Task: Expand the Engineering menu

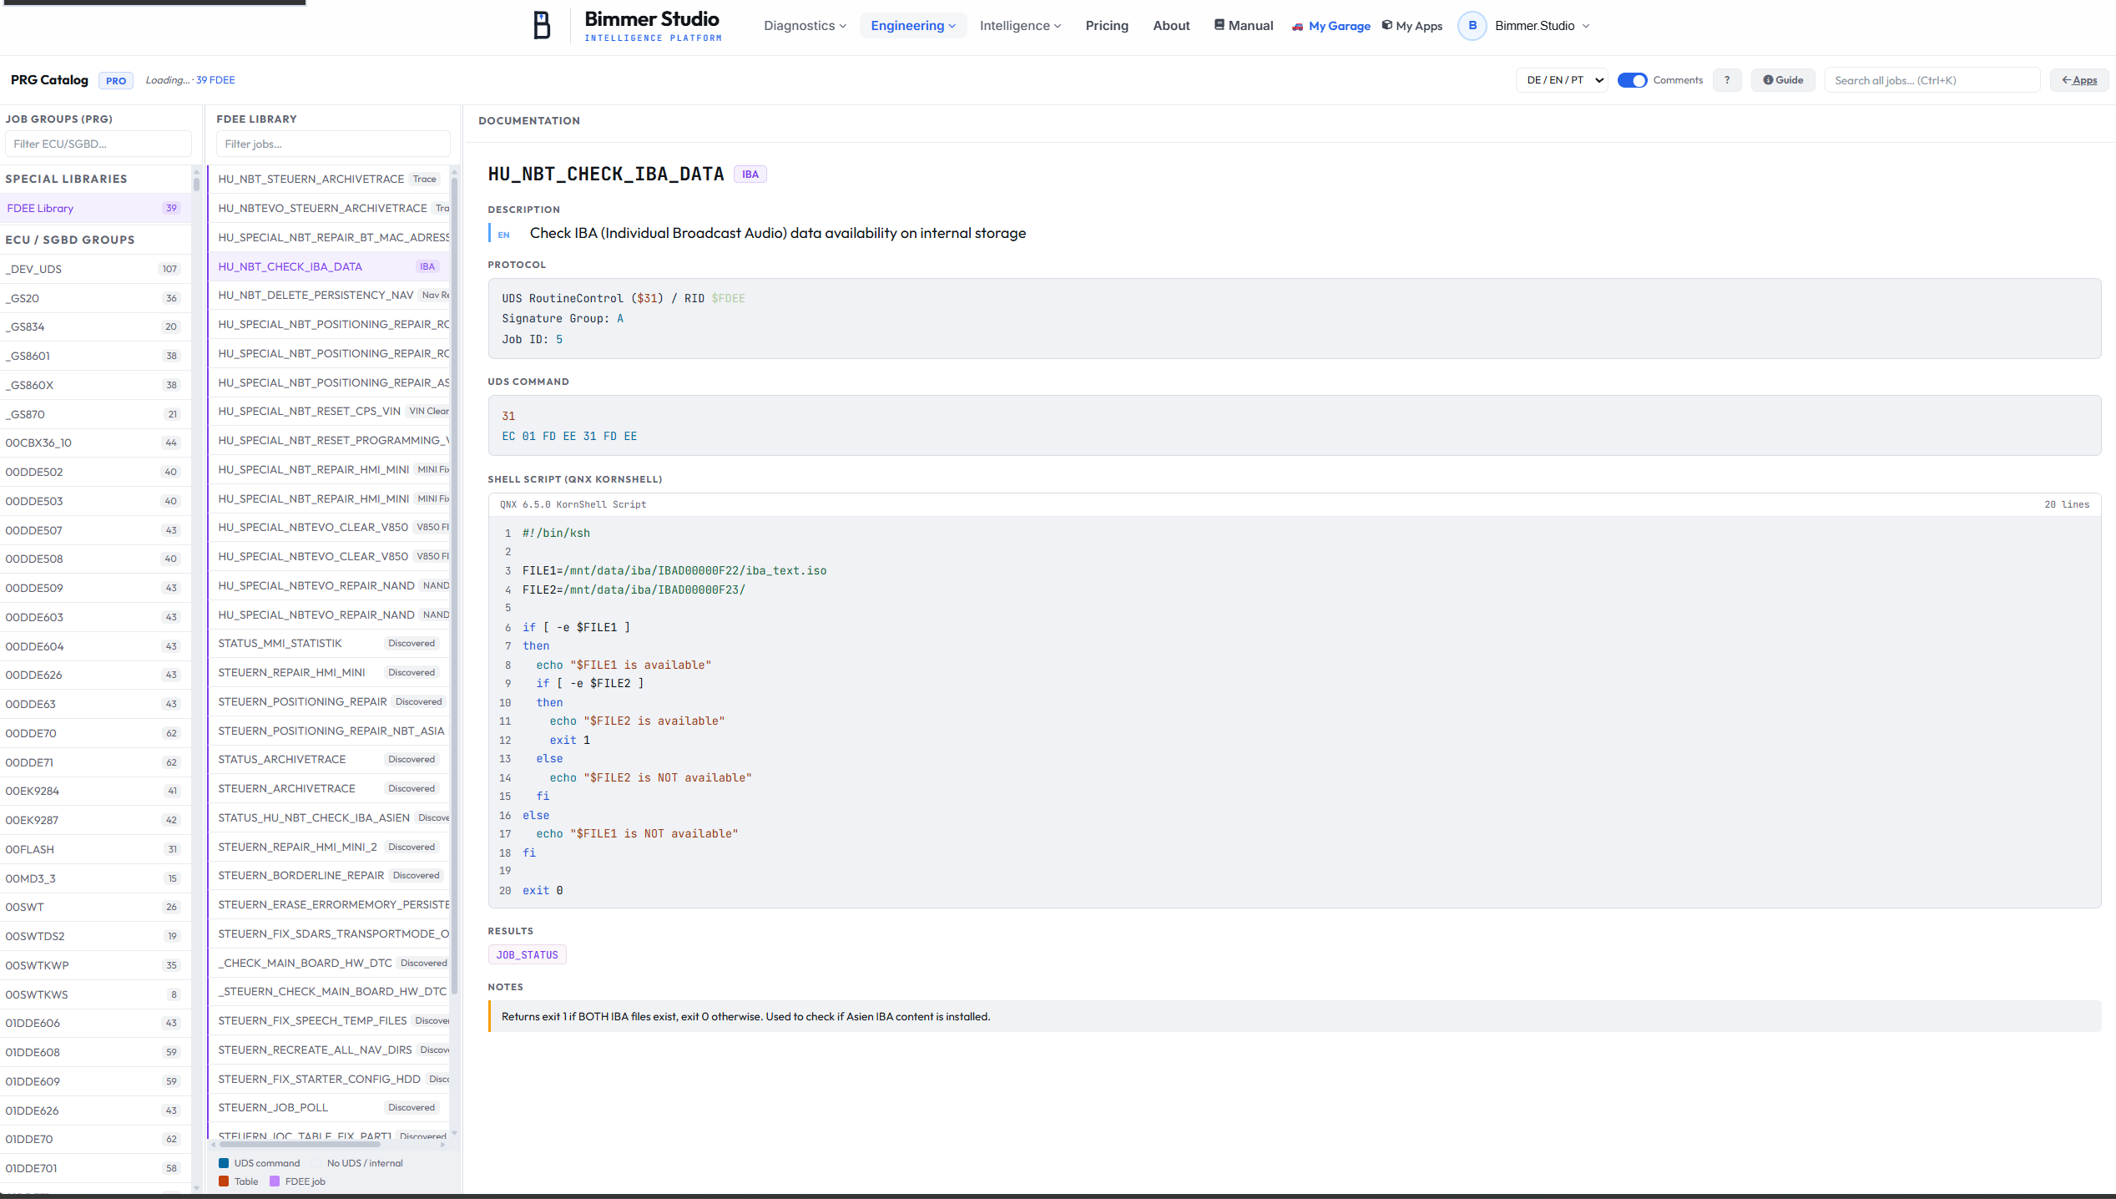Action: [913, 26]
